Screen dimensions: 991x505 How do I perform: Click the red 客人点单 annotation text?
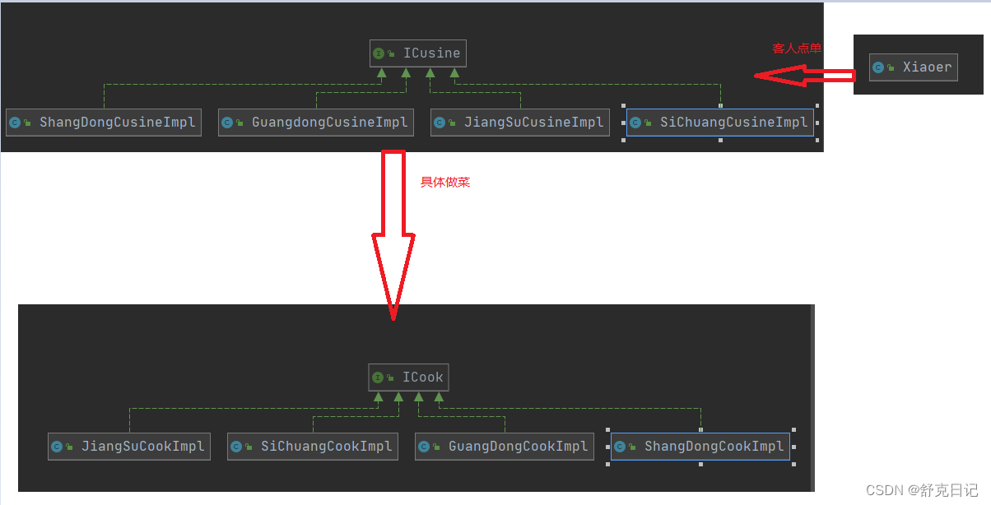point(796,49)
